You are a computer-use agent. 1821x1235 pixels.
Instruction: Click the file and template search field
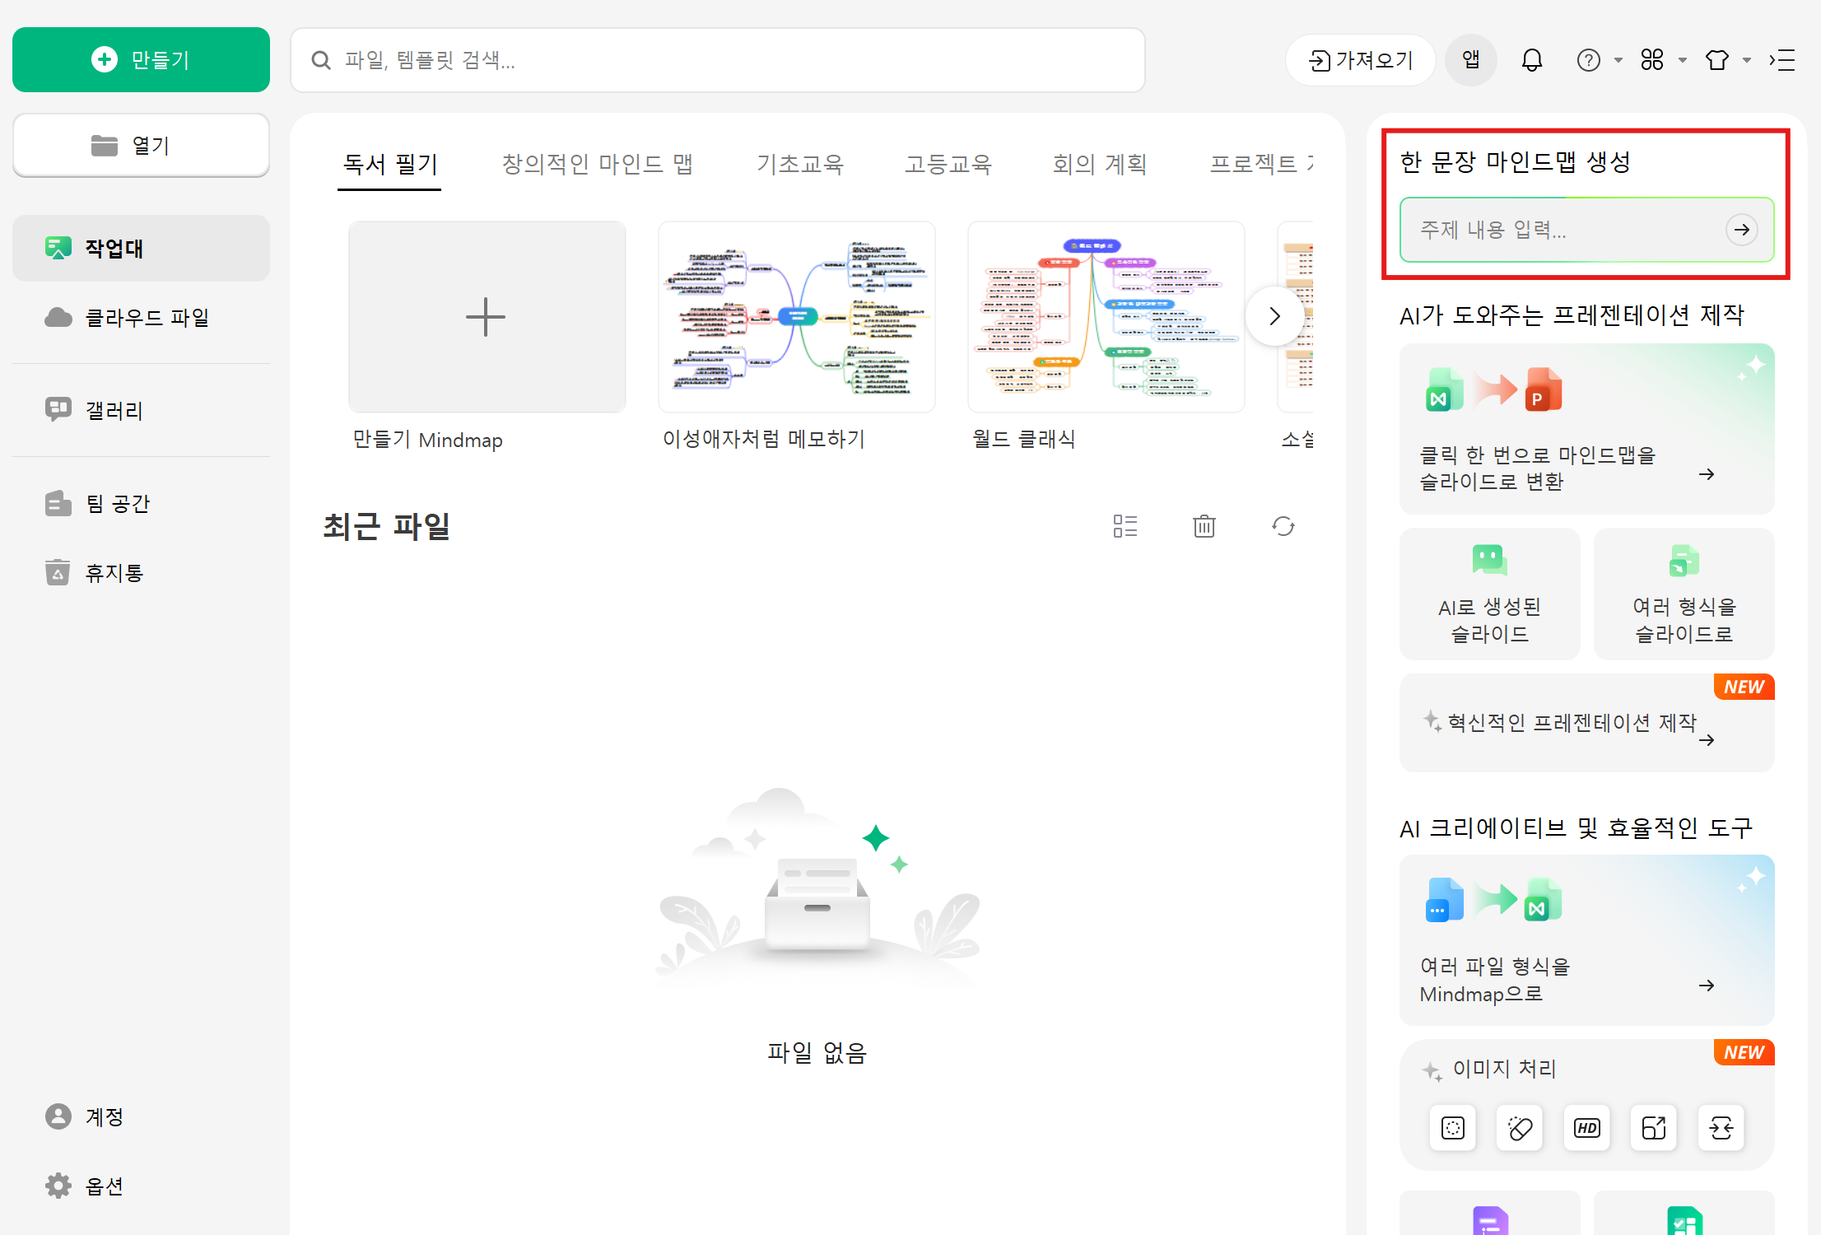click(x=717, y=60)
